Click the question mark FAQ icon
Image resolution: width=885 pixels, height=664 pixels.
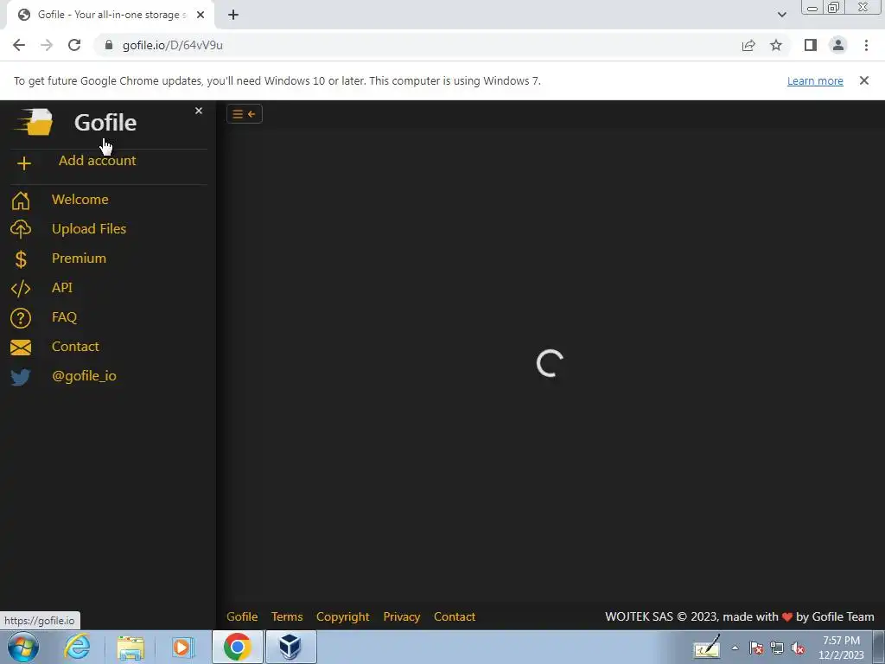click(21, 318)
